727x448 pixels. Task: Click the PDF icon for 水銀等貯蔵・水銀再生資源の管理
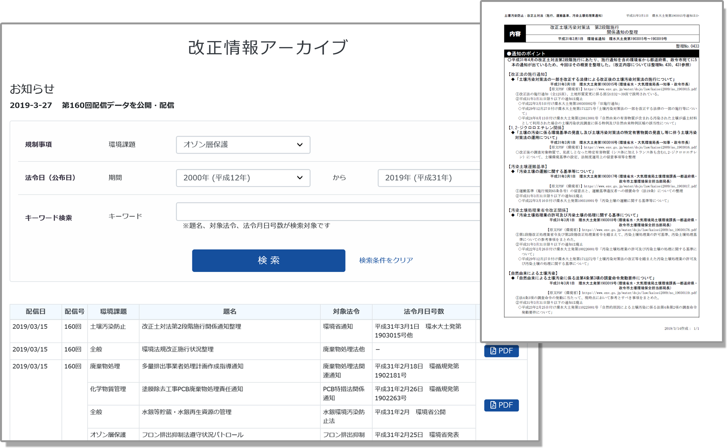(501, 405)
